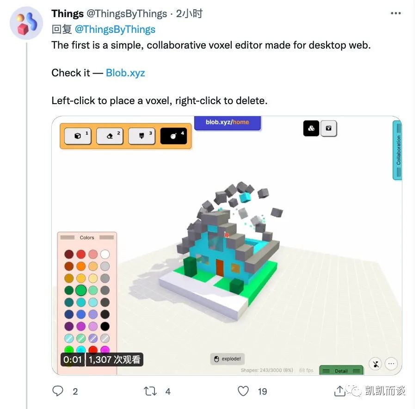Open the three-dot options menu in the editor
The height and width of the screenshot is (409, 419).
[x=391, y=364]
